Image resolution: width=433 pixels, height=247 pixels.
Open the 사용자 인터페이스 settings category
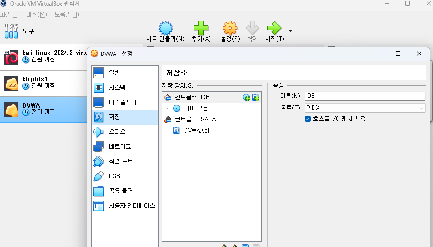pos(125,206)
